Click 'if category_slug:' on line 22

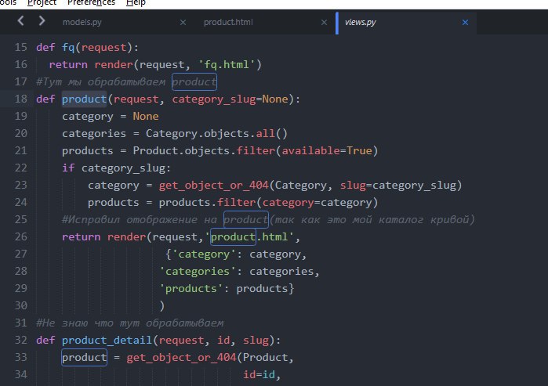pos(116,168)
